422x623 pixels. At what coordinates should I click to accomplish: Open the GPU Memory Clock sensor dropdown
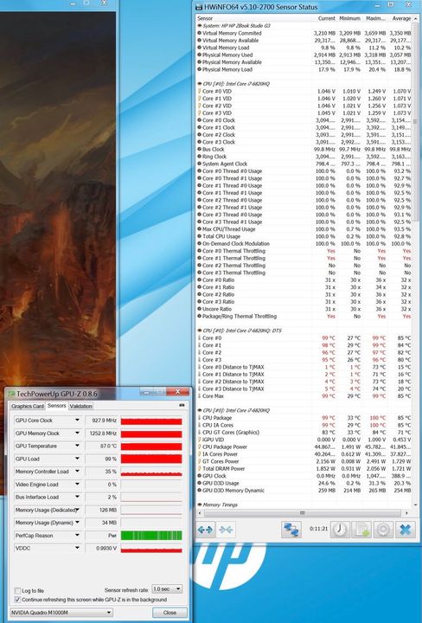coord(78,434)
